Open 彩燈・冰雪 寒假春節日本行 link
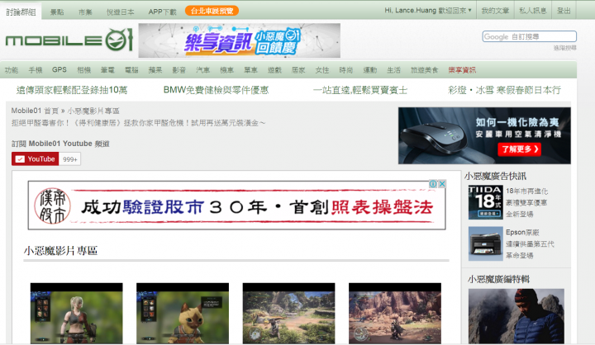 504,90
